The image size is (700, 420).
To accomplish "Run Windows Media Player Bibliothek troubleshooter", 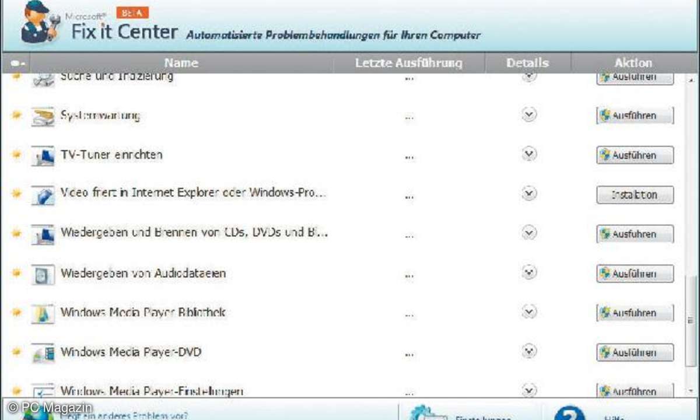I will point(635,313).
